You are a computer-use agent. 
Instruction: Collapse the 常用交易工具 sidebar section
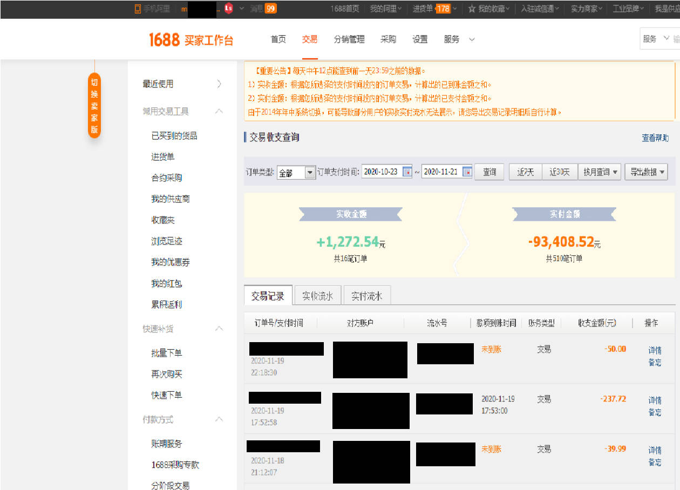click(x=219, y=112)
